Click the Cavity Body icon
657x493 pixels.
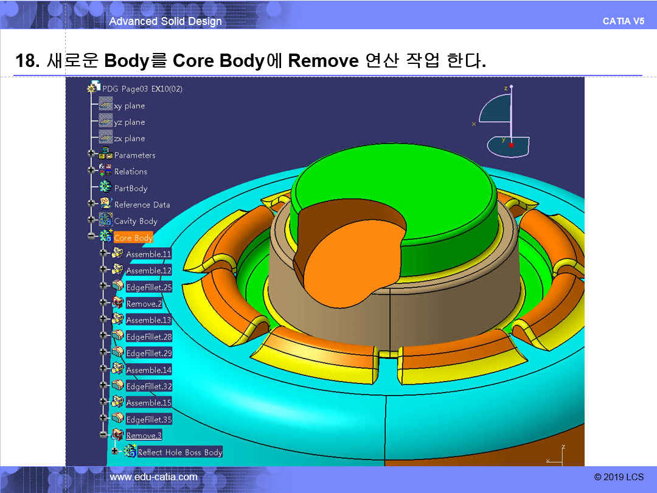click(x=106, y=220)
